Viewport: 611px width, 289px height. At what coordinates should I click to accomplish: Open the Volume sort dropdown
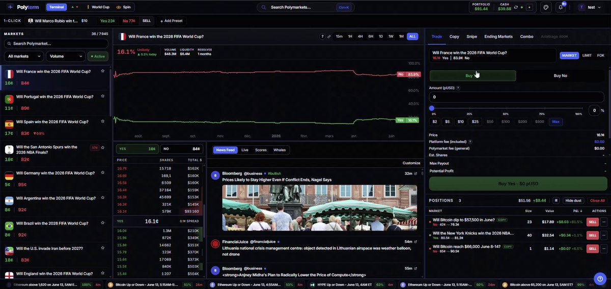(x=65, y=56)
